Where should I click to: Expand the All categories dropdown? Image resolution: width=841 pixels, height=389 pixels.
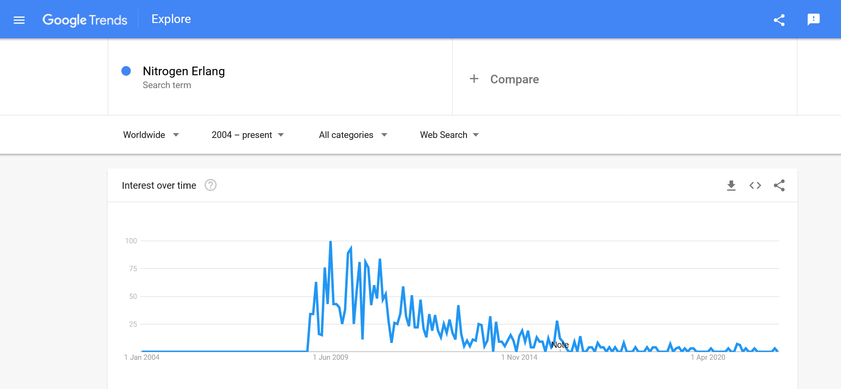[x=353, y=135]
